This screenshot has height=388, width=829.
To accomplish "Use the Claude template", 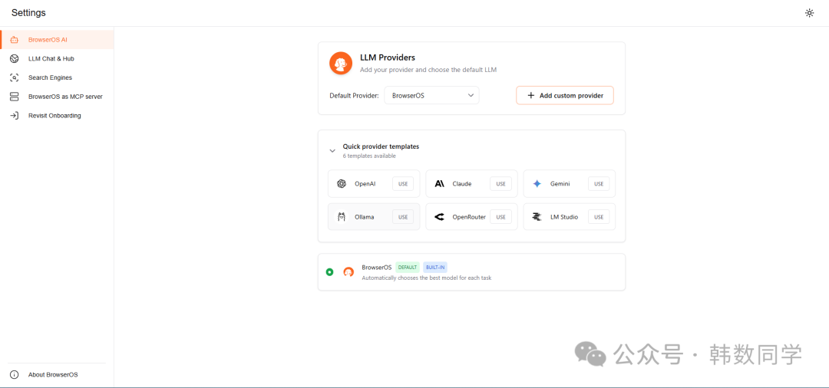I will click(x=500, y=184).
